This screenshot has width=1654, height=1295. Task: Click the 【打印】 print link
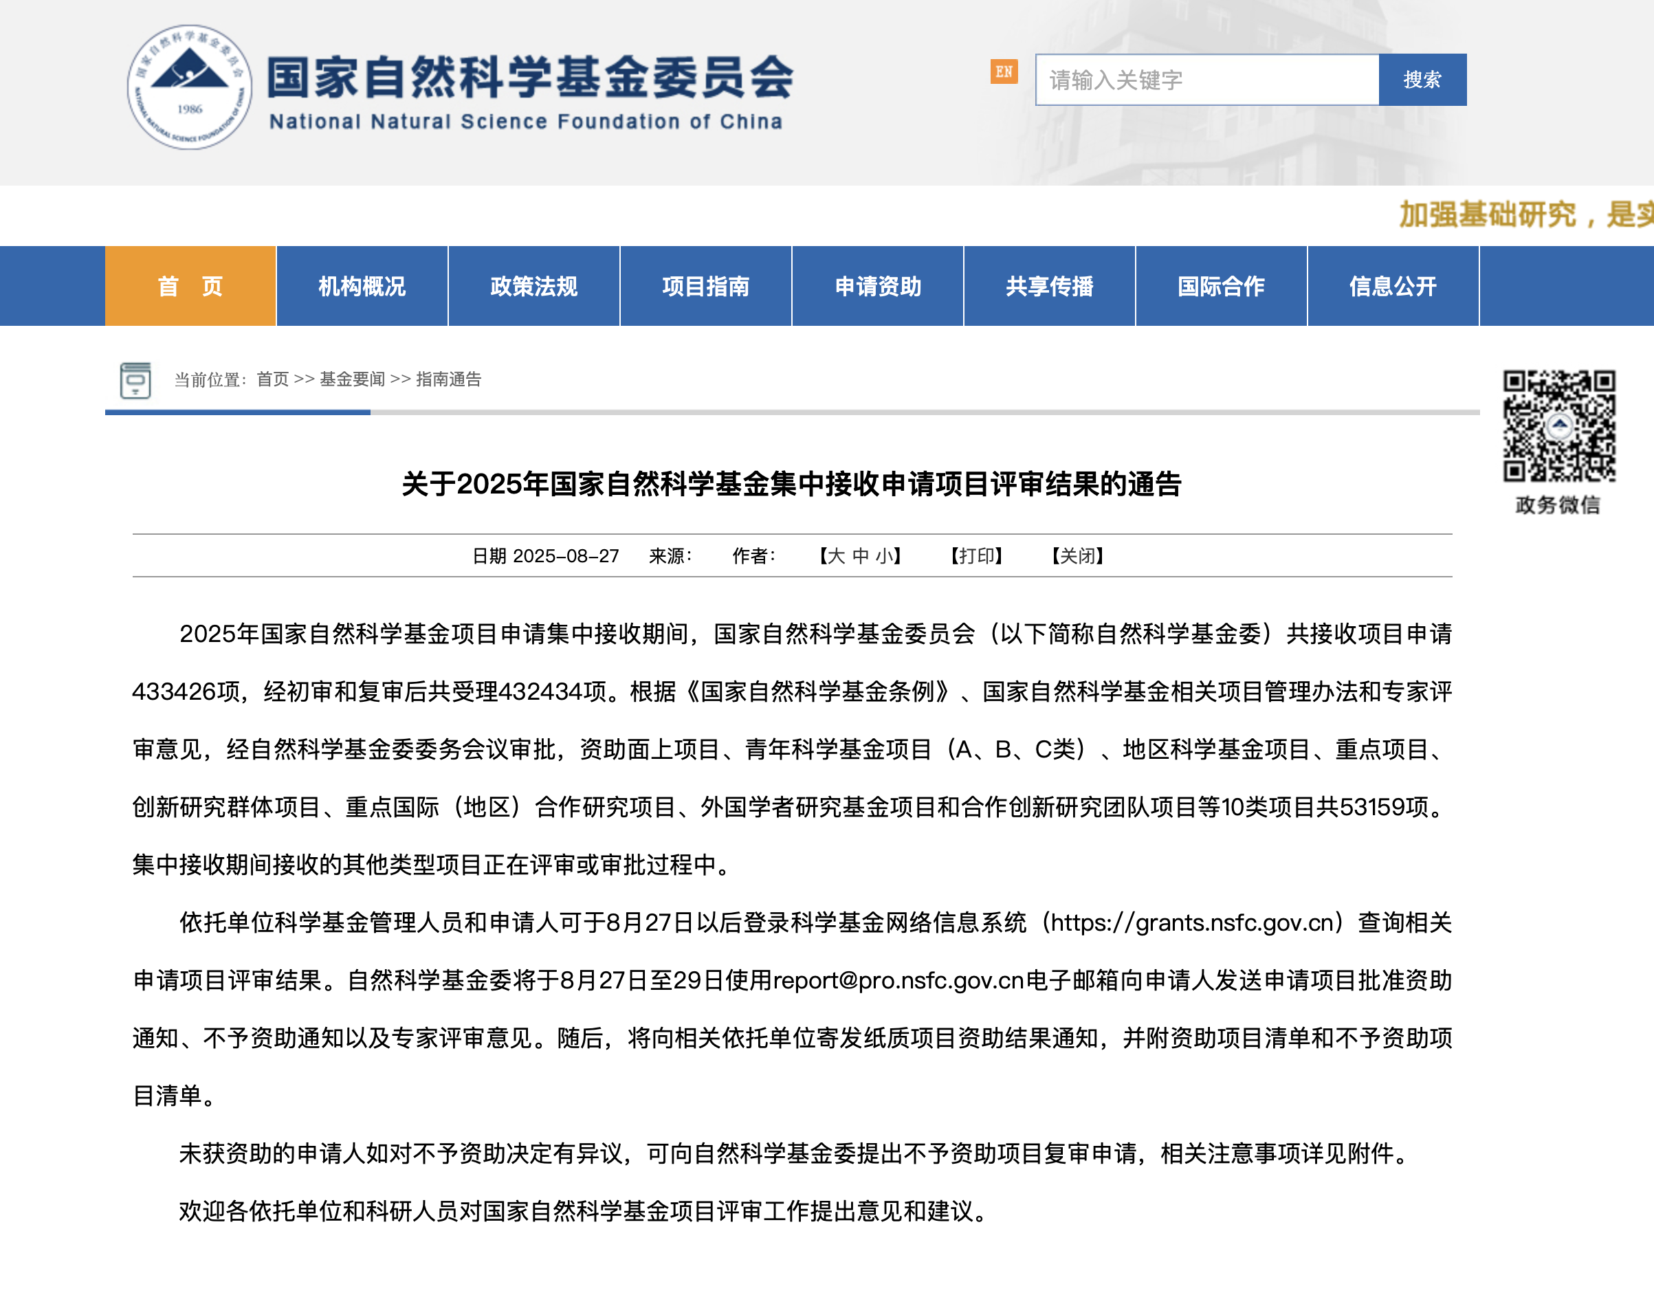pyautogui.click(x=977, y=556)
